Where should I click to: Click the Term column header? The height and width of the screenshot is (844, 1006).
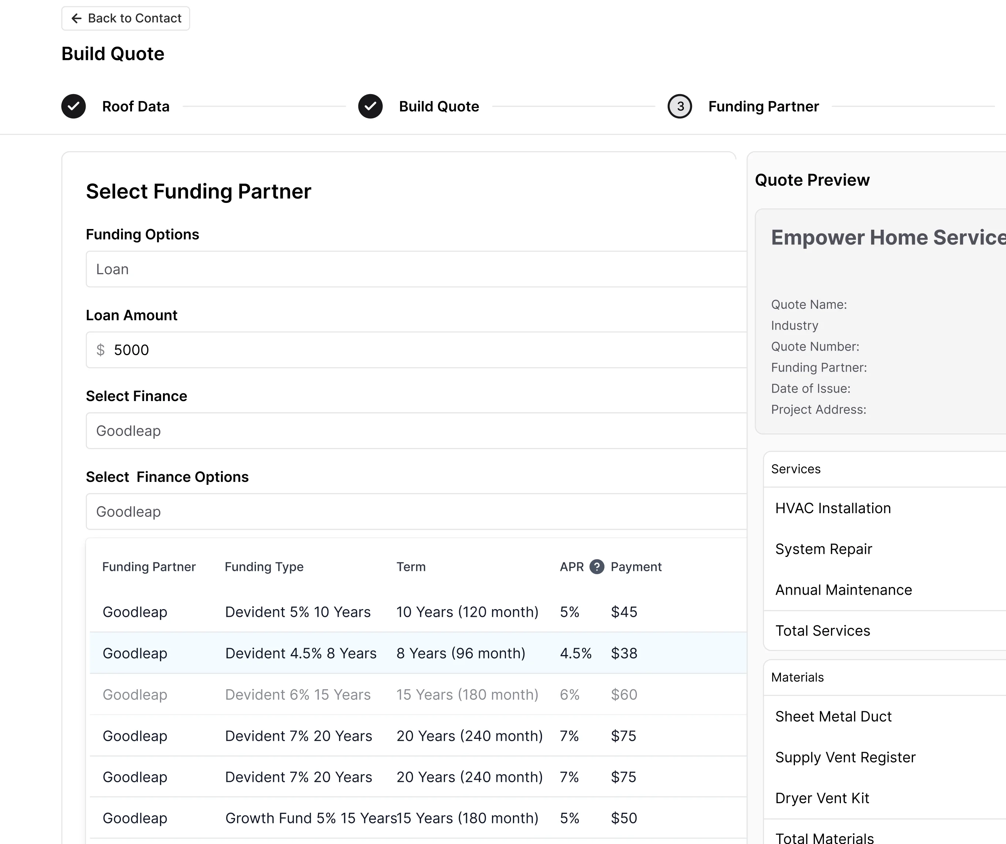411,567
